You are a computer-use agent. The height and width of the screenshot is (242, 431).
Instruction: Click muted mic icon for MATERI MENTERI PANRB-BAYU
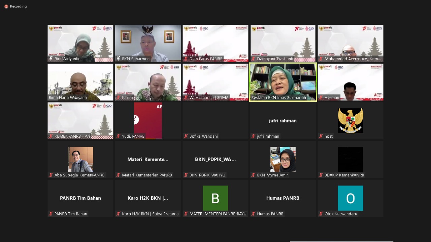click(x=186, y=214)
